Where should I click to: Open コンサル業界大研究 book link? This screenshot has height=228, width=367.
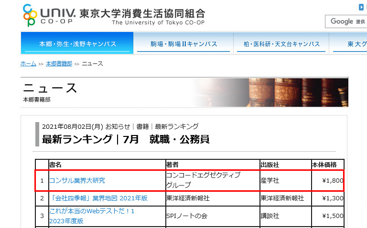77,181
